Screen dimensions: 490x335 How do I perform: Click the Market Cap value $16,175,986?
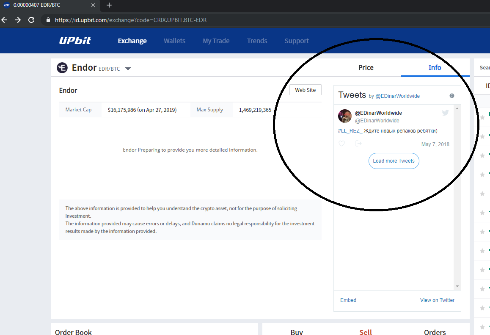pos(142,110)
